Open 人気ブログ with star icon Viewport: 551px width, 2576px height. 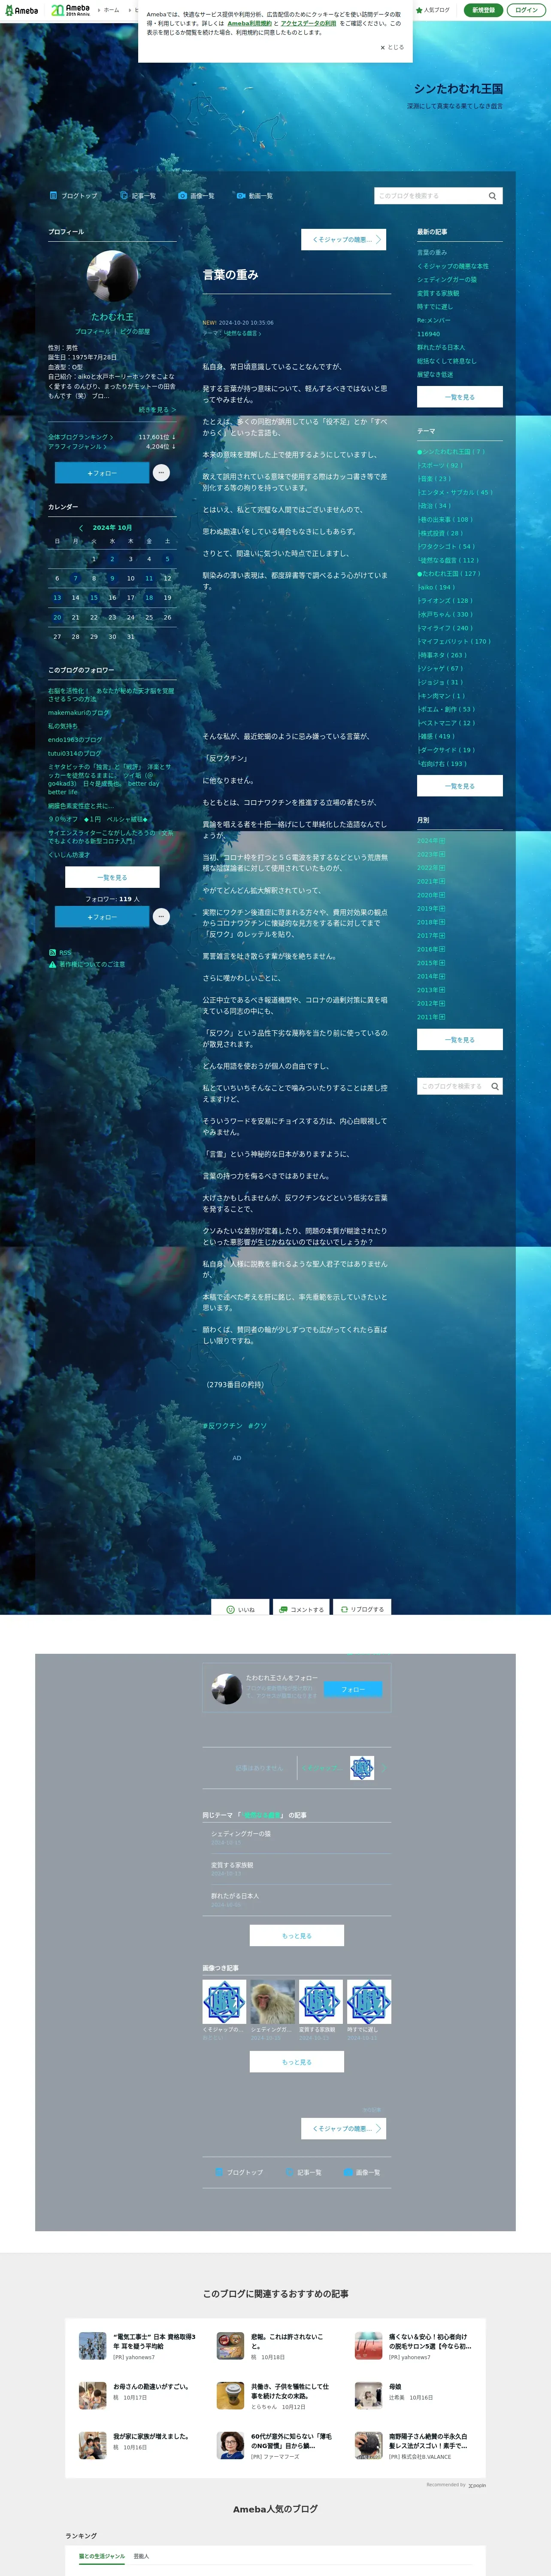click(433, 10)
